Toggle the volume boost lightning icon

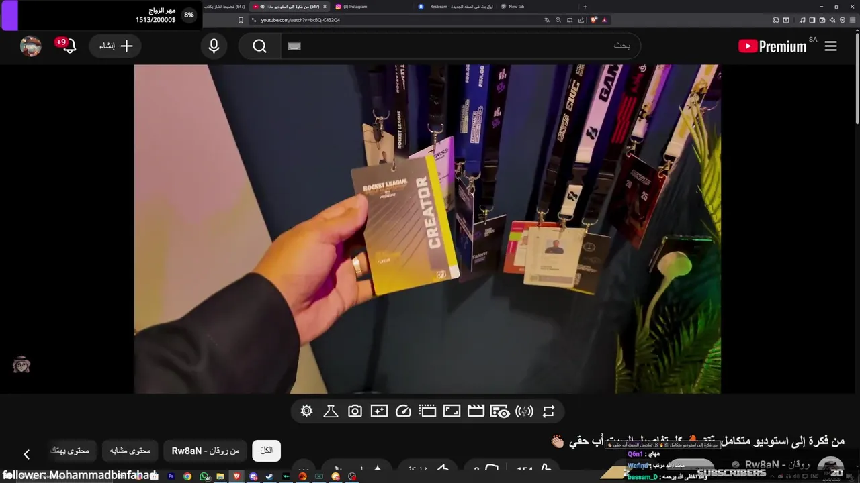524,411
